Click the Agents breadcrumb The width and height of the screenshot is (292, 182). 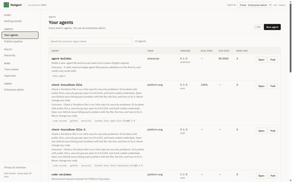pos(52,17)
